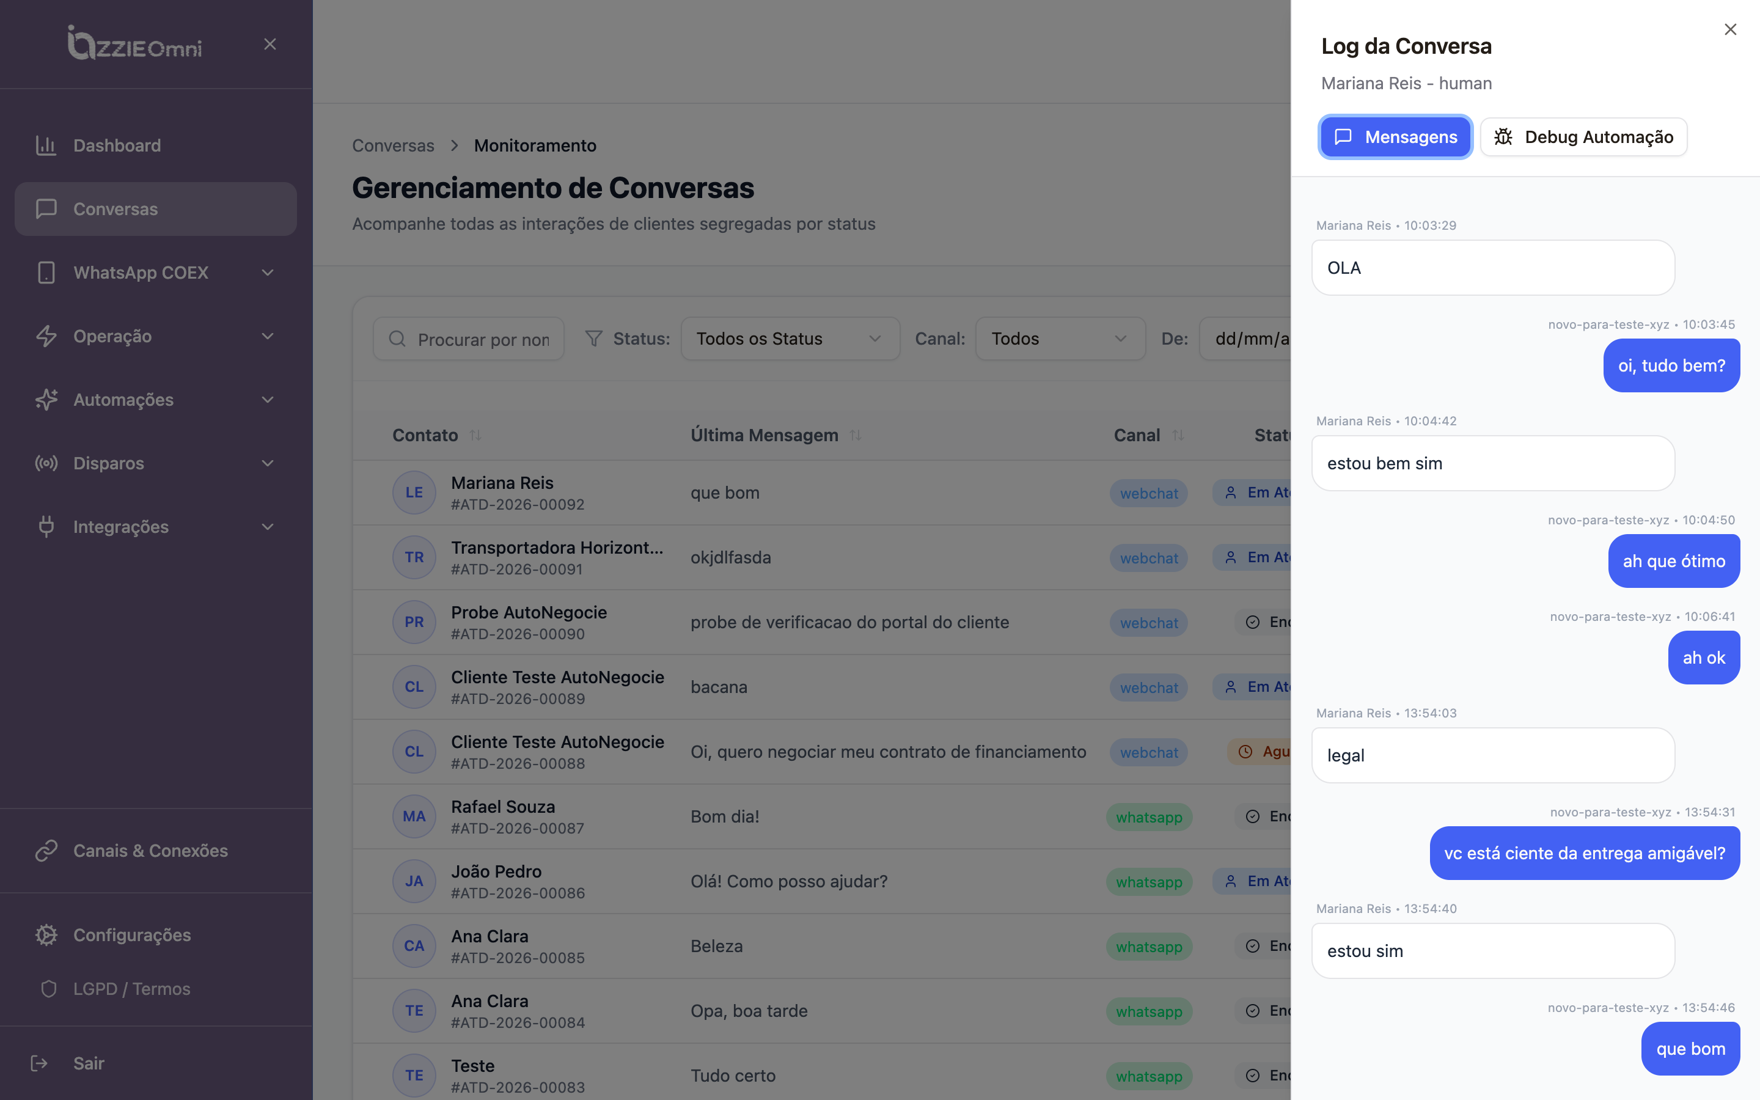Select João Pedro contact name

(496, 871)
